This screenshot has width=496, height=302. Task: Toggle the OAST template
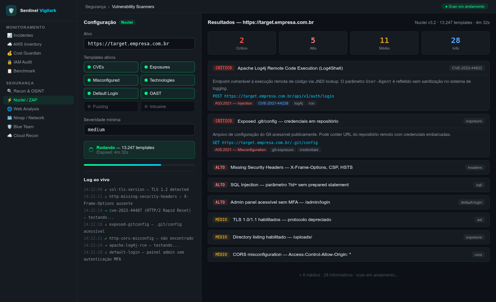pos(168,93)
